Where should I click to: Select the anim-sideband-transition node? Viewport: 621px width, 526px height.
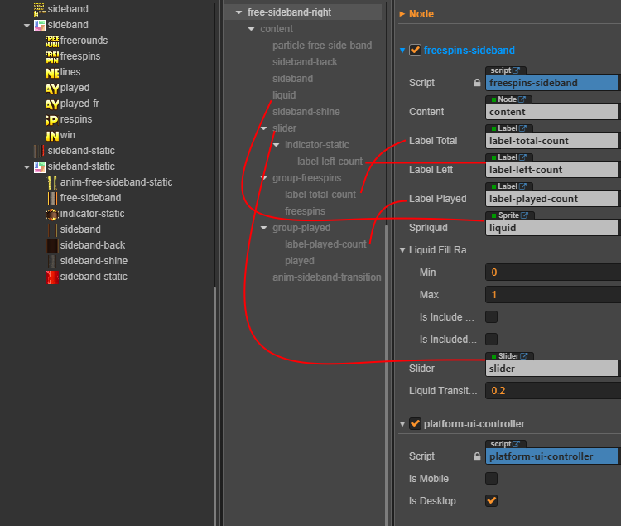coord(327,277)
